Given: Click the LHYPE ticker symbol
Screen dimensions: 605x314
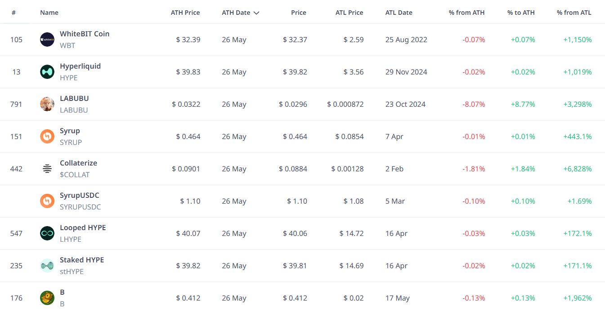Looking at the screenshot, I should coord(71,239).
